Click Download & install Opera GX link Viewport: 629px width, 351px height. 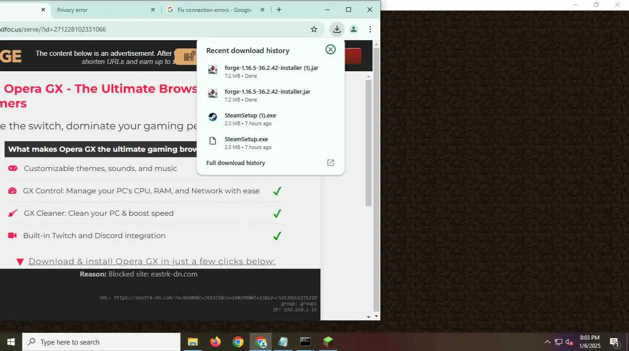click(152, 261)
